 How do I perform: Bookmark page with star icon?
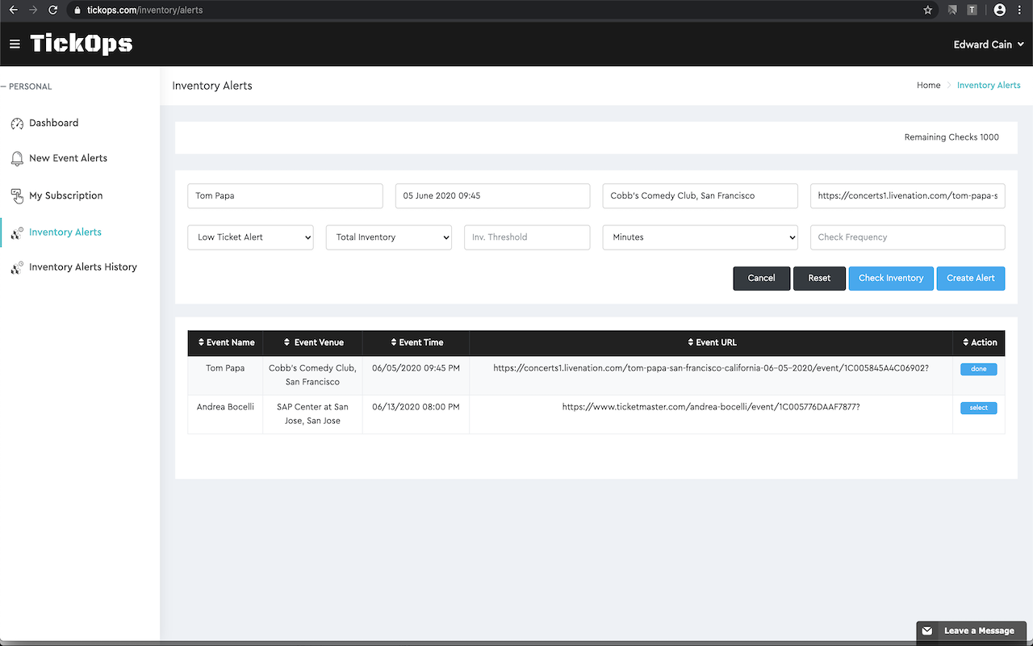[928, 10]
